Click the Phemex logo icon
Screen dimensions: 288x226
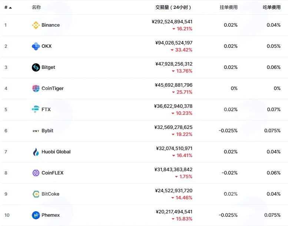36,215
